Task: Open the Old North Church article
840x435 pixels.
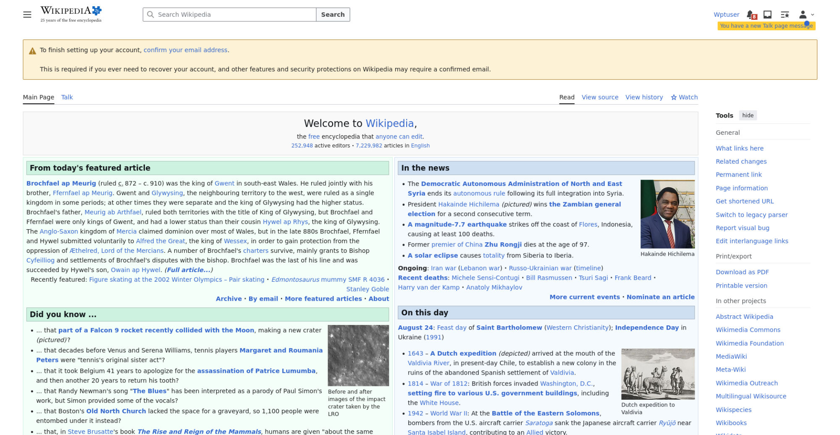Action: tap(116, 411)
